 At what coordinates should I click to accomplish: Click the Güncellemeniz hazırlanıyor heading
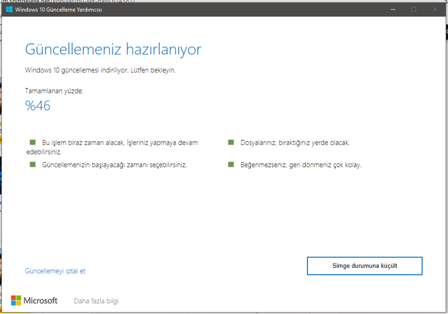coord(113,49)
